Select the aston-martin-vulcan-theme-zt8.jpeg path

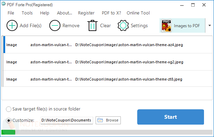(x=129, y=79)
